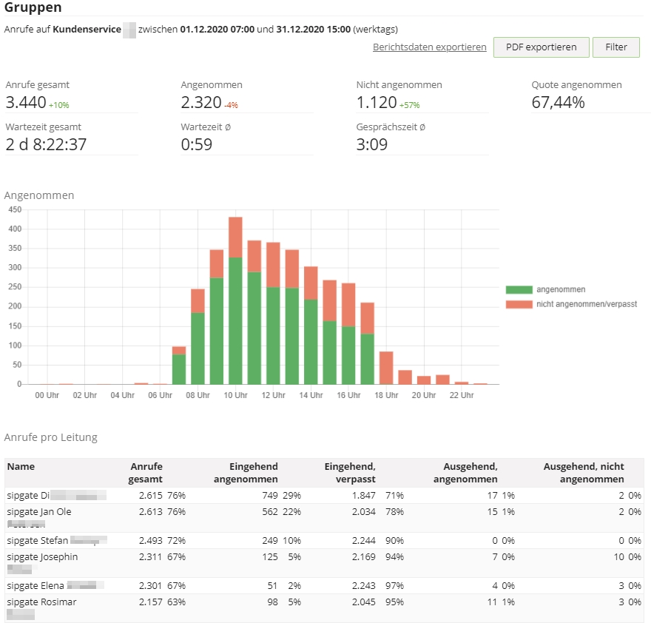This screenshot has width=651, height=623.
Task: Click the sipgate Elena row name
Action: [x=35, y=585]
